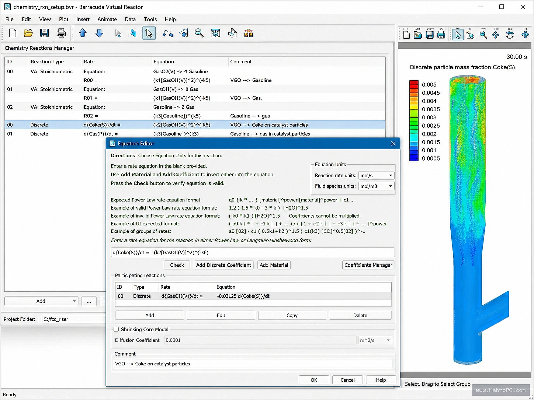534x400 pixels.
Task: Click the pick-point cursor in viewer toolbar
Action: [470, 35]
